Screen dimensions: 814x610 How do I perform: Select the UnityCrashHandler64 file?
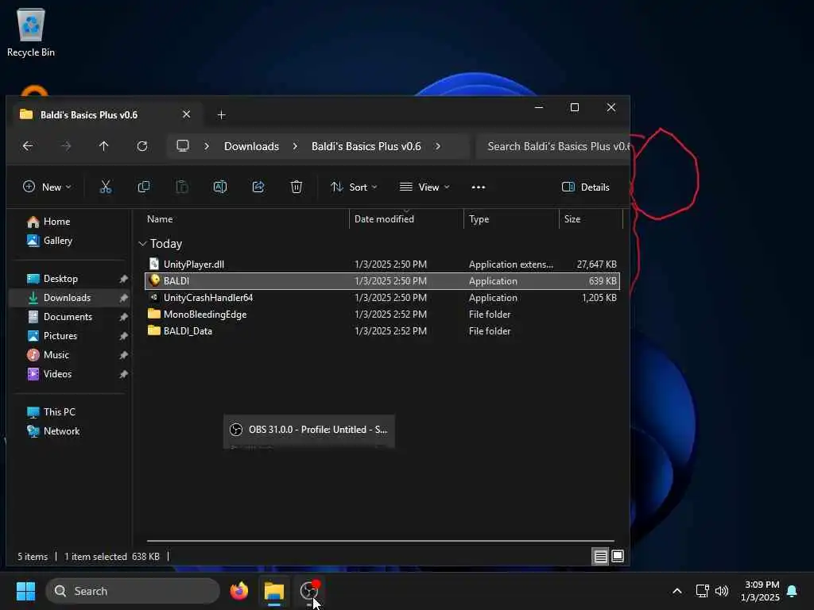[x=382, y=298]
